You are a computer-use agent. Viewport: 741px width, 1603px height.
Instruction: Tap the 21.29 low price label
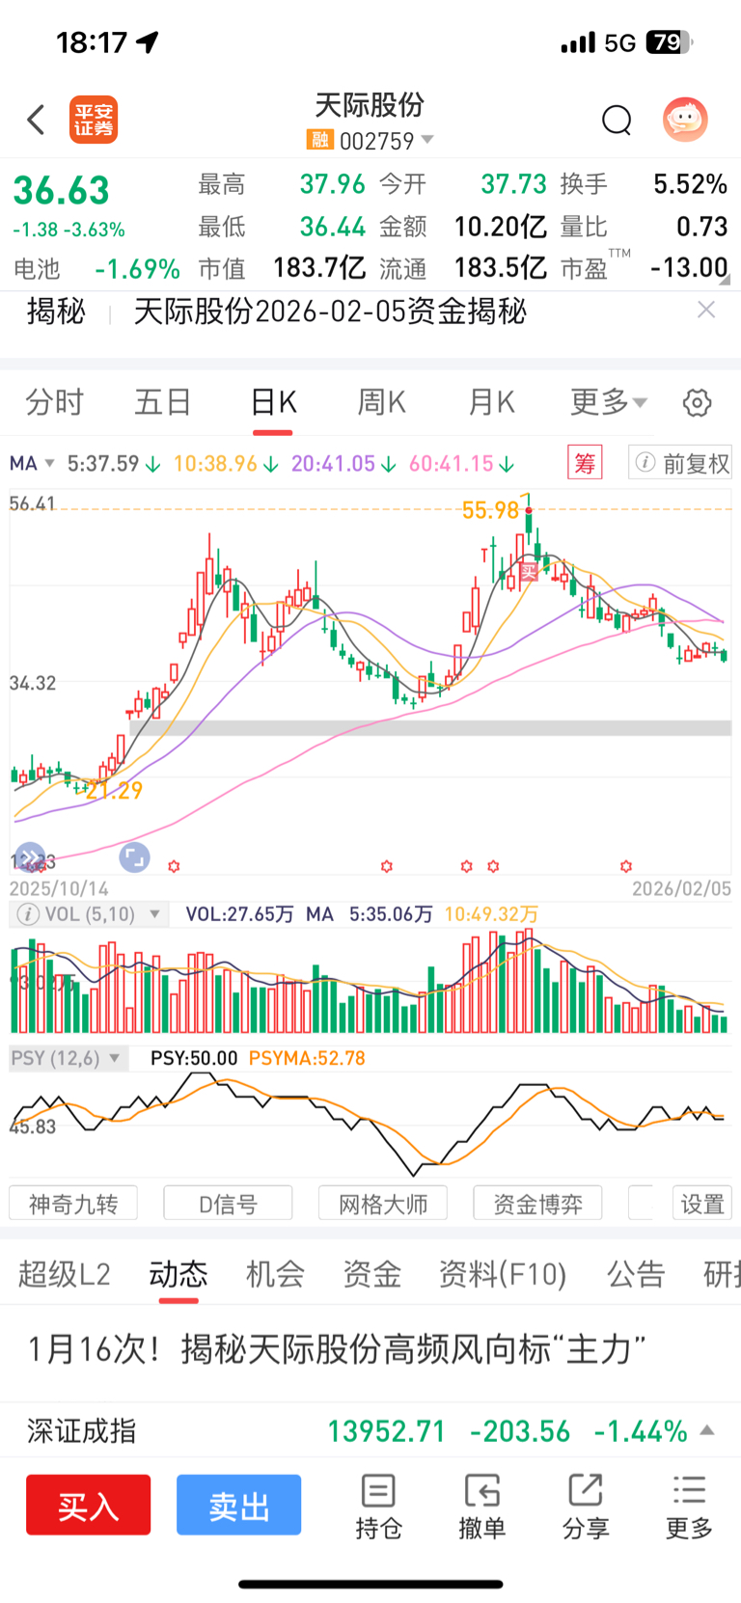point(114,791)
